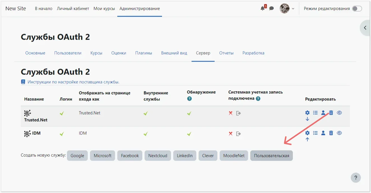The width and height of the screenshot is (371, 193).
Task: Open the Мои курсы menu item
Action: pos(104,8)
